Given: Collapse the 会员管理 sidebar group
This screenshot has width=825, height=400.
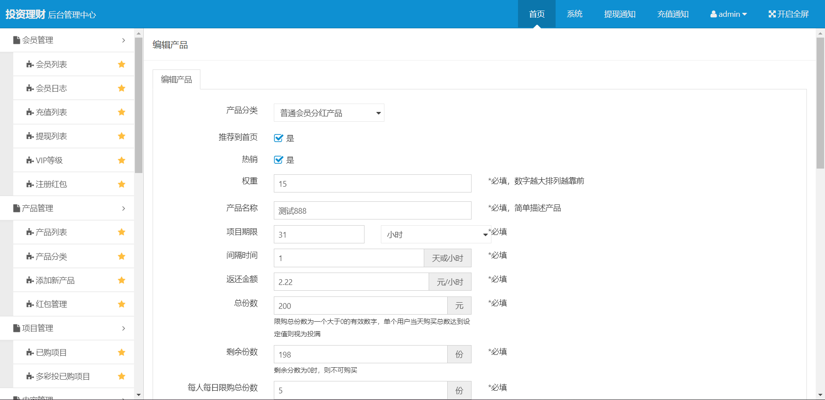Looking at the screenshot, I should click(67, 40).
